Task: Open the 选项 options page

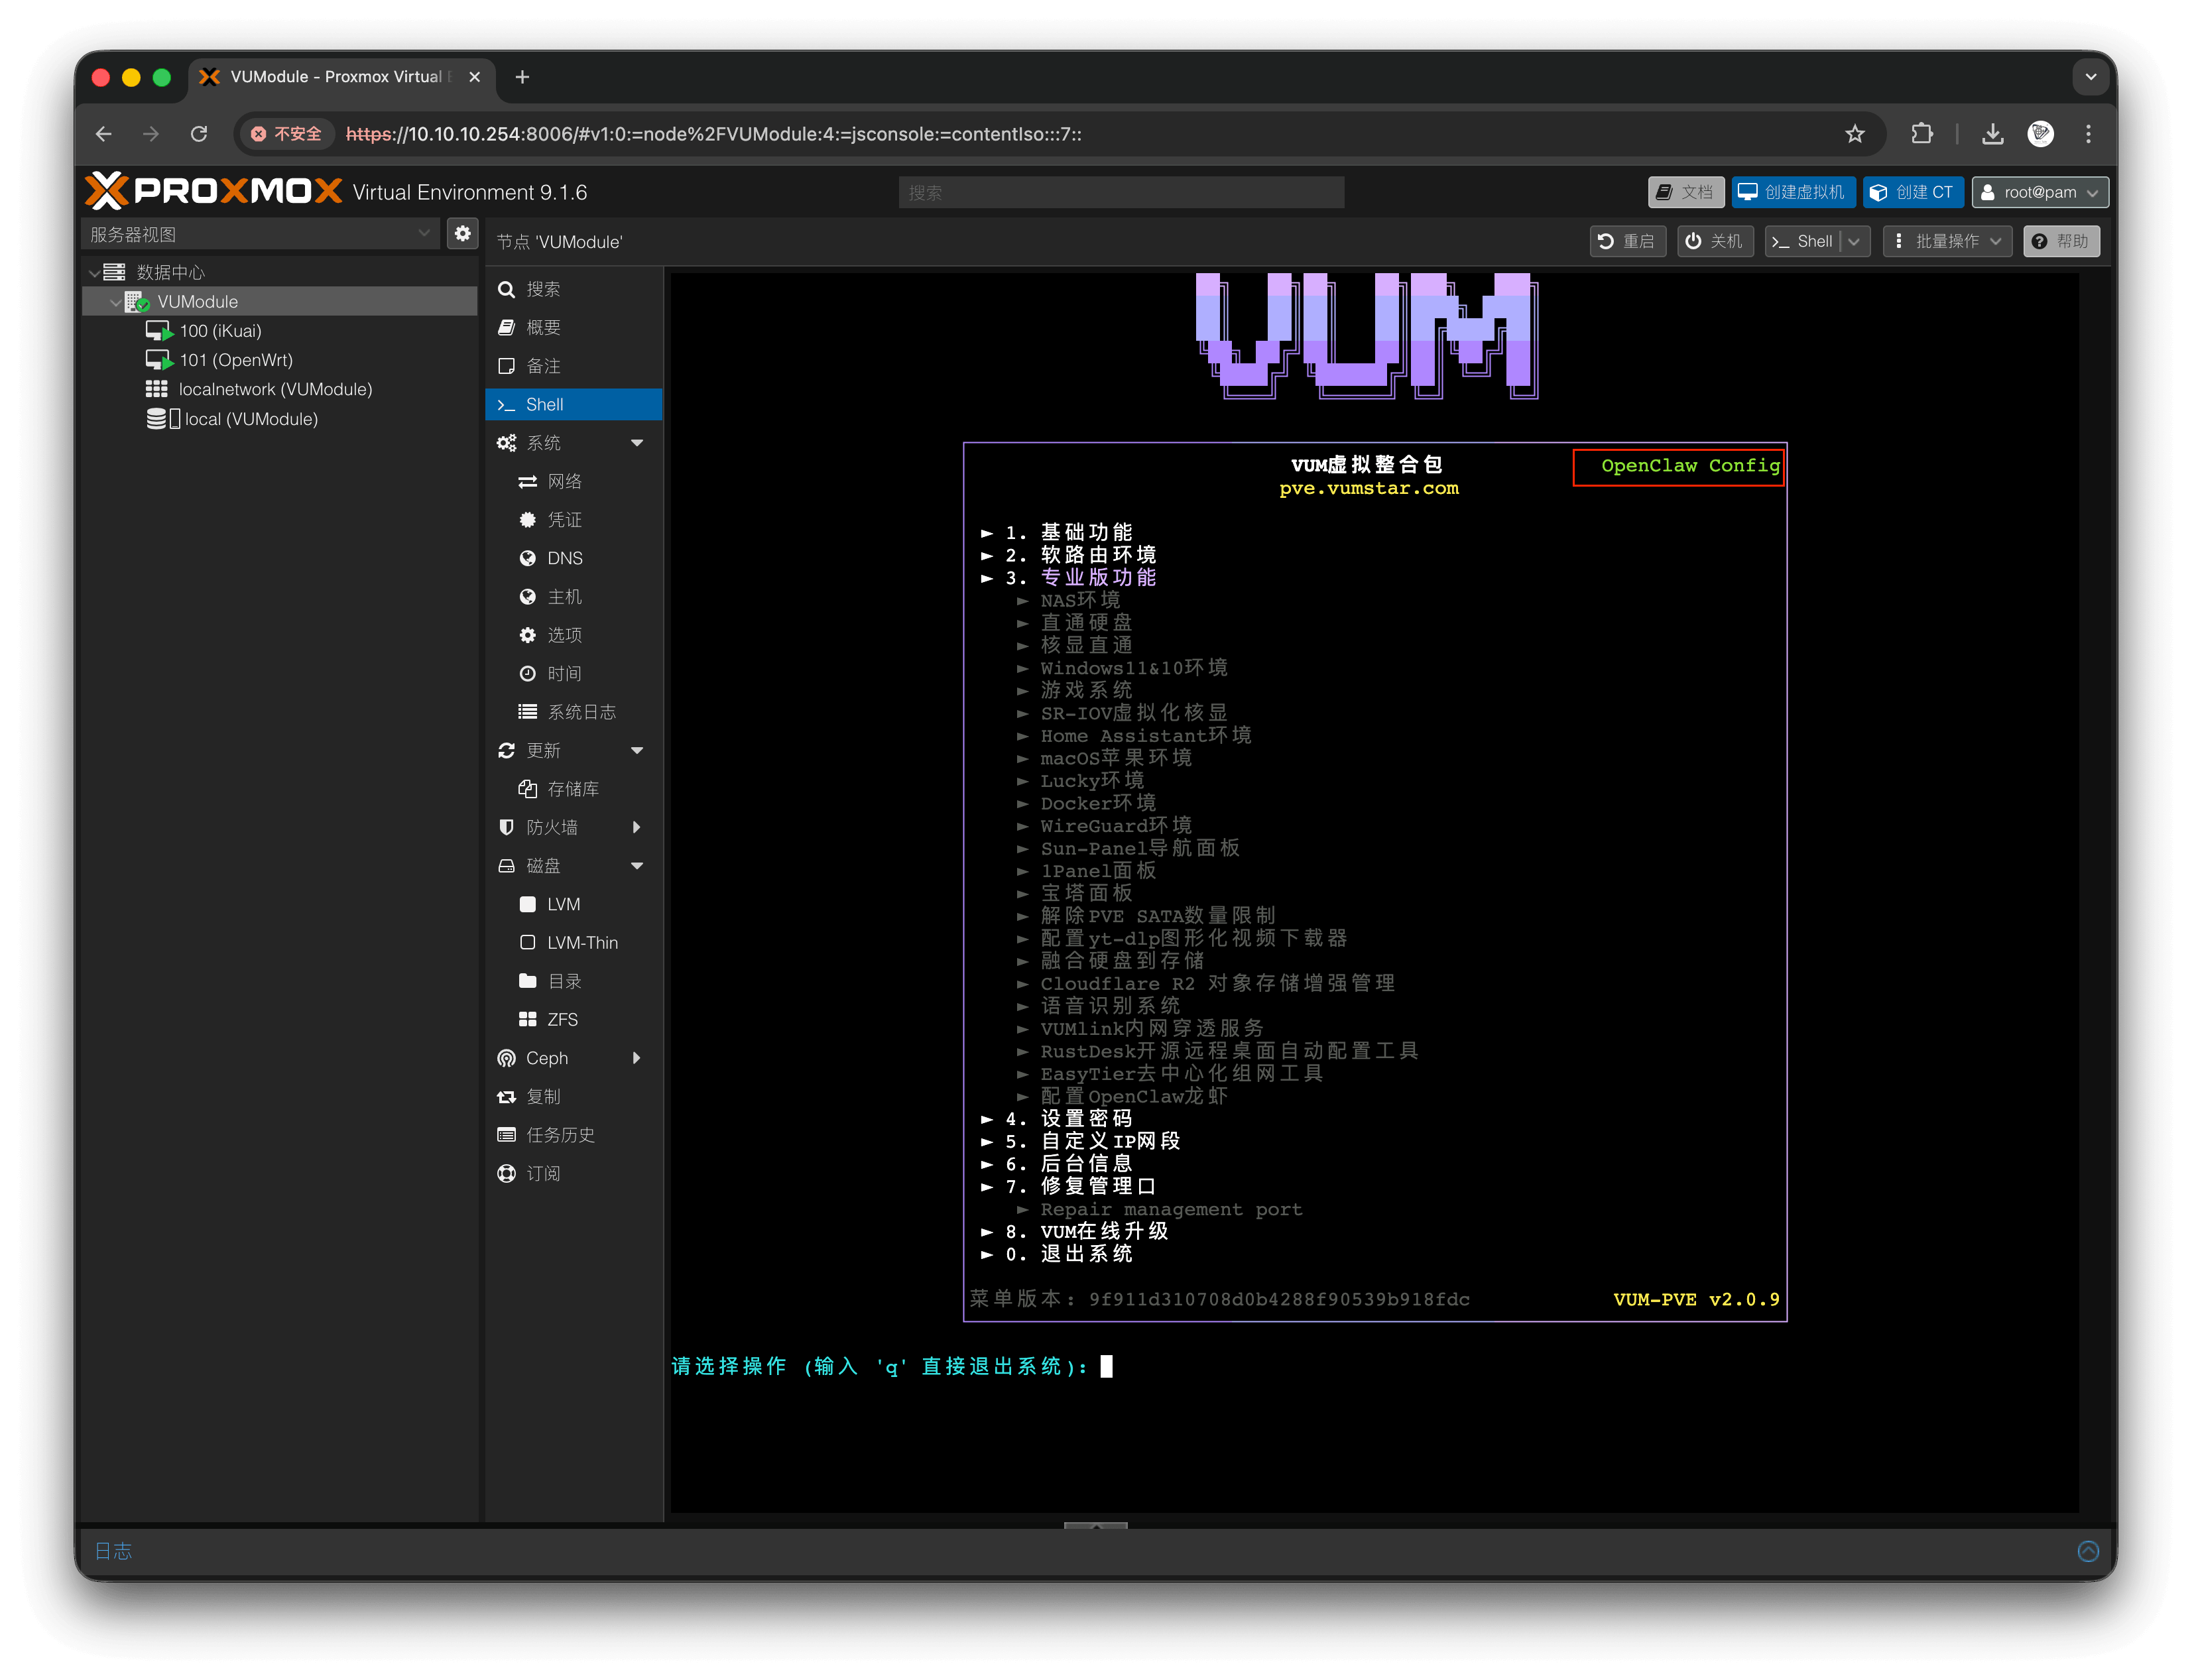Action: (x=574, y=635)
